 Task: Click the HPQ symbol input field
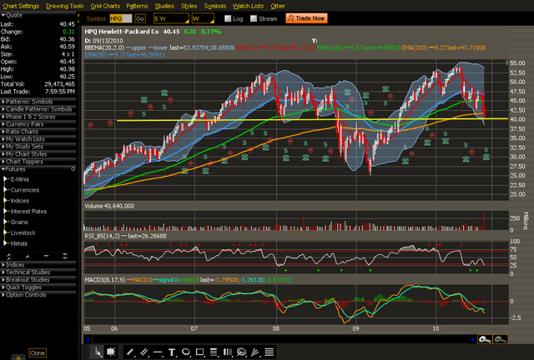(121, 18)
